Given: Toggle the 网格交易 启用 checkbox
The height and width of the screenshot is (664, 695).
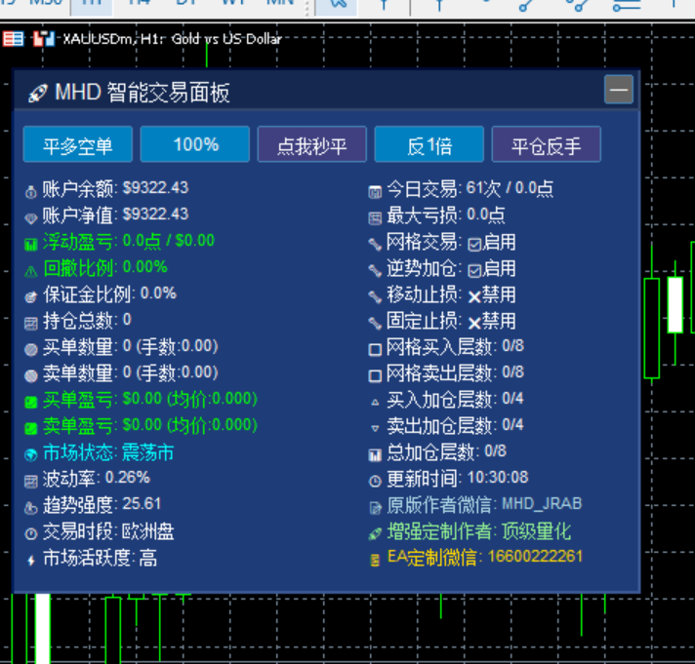Looking at the screenshot, I should (474, 245).
